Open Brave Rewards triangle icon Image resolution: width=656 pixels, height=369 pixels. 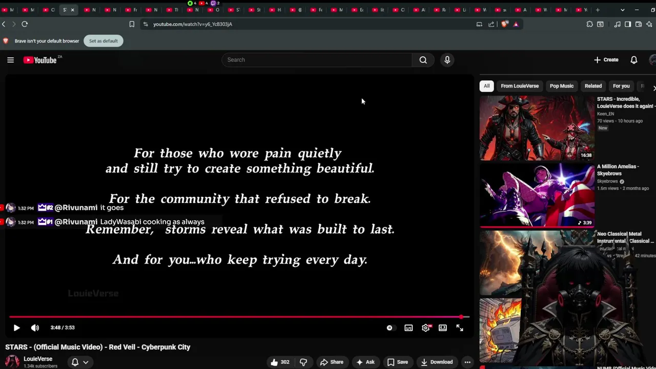coord(516,24)
